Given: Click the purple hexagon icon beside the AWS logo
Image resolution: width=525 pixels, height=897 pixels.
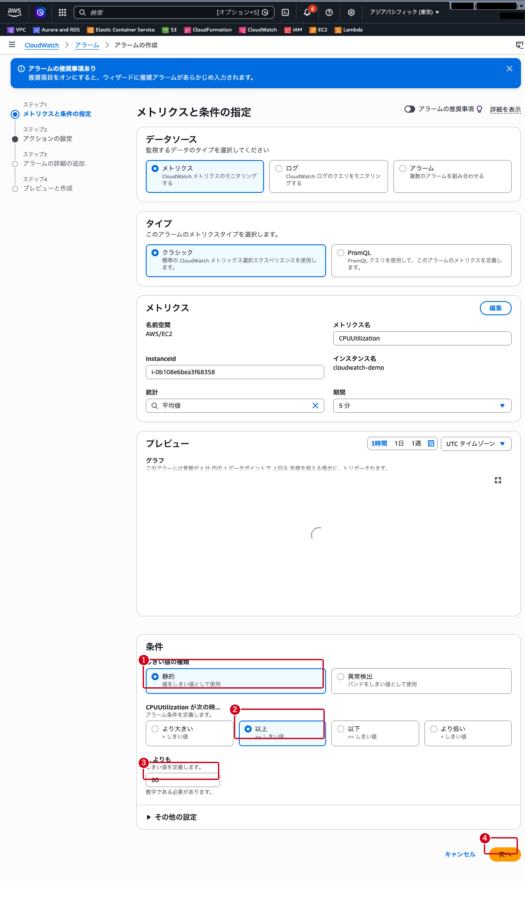Looking at the screenshot, I should click(x=40, y=12).
